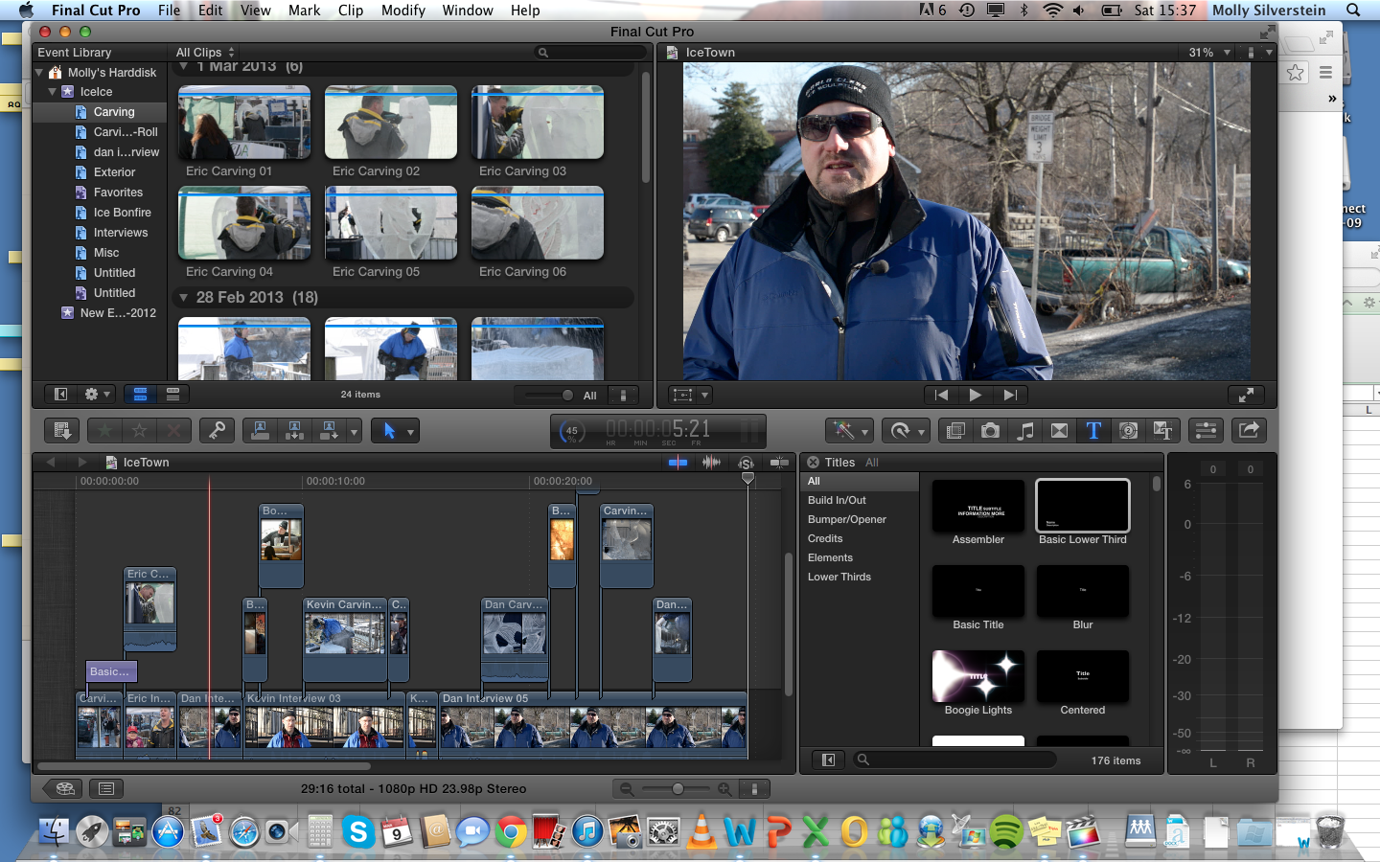Screen dimensions: 1380x862
Task: Select the Boogie Lights title thumbnail
Action: pyautogui.click(x=978, y=676)
